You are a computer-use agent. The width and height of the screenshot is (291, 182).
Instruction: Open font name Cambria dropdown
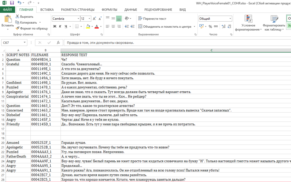[x=78, y=19]
